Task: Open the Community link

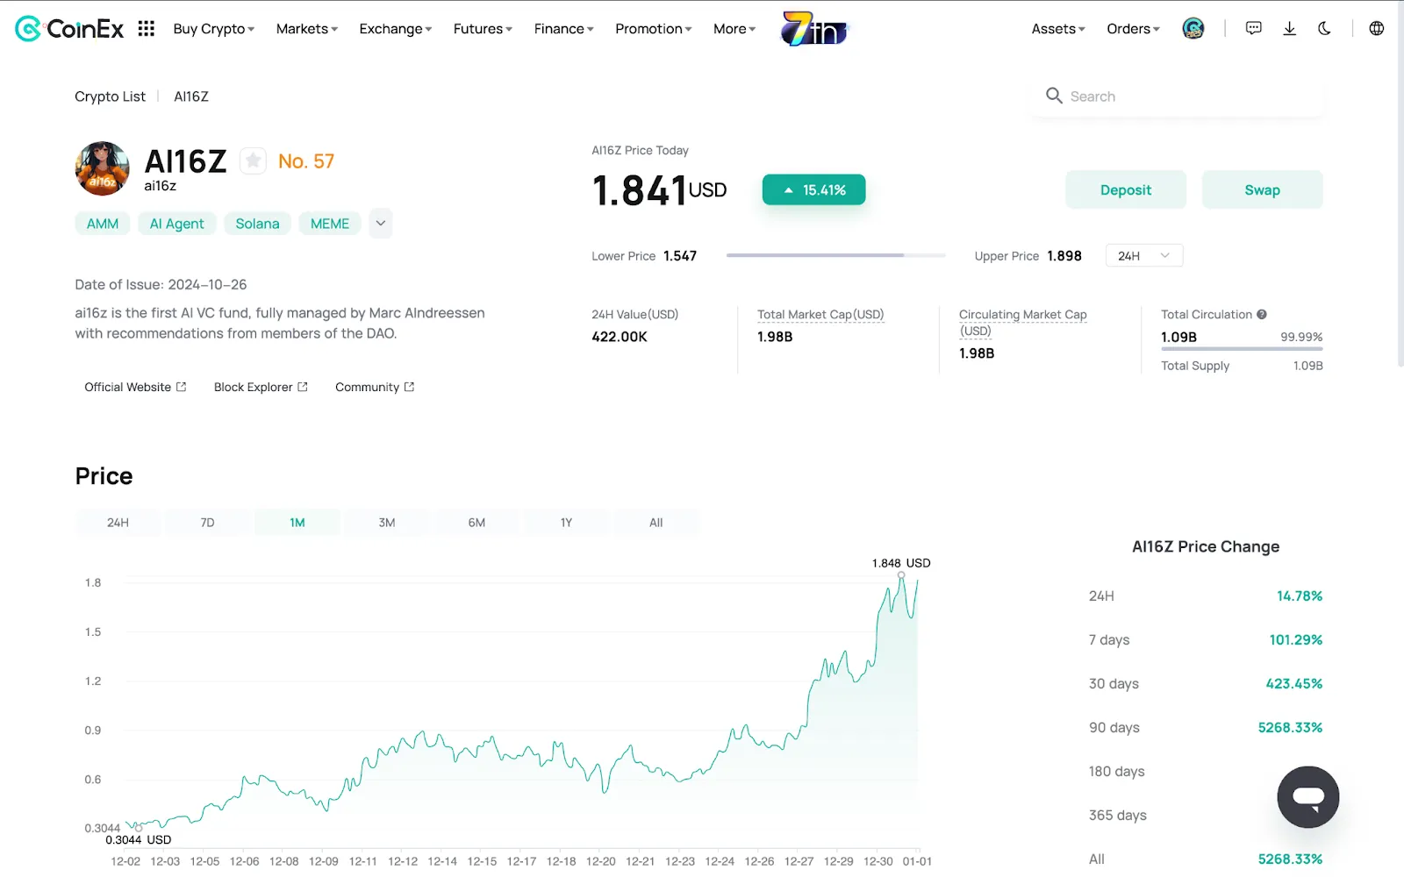Action: pos(375,387)
